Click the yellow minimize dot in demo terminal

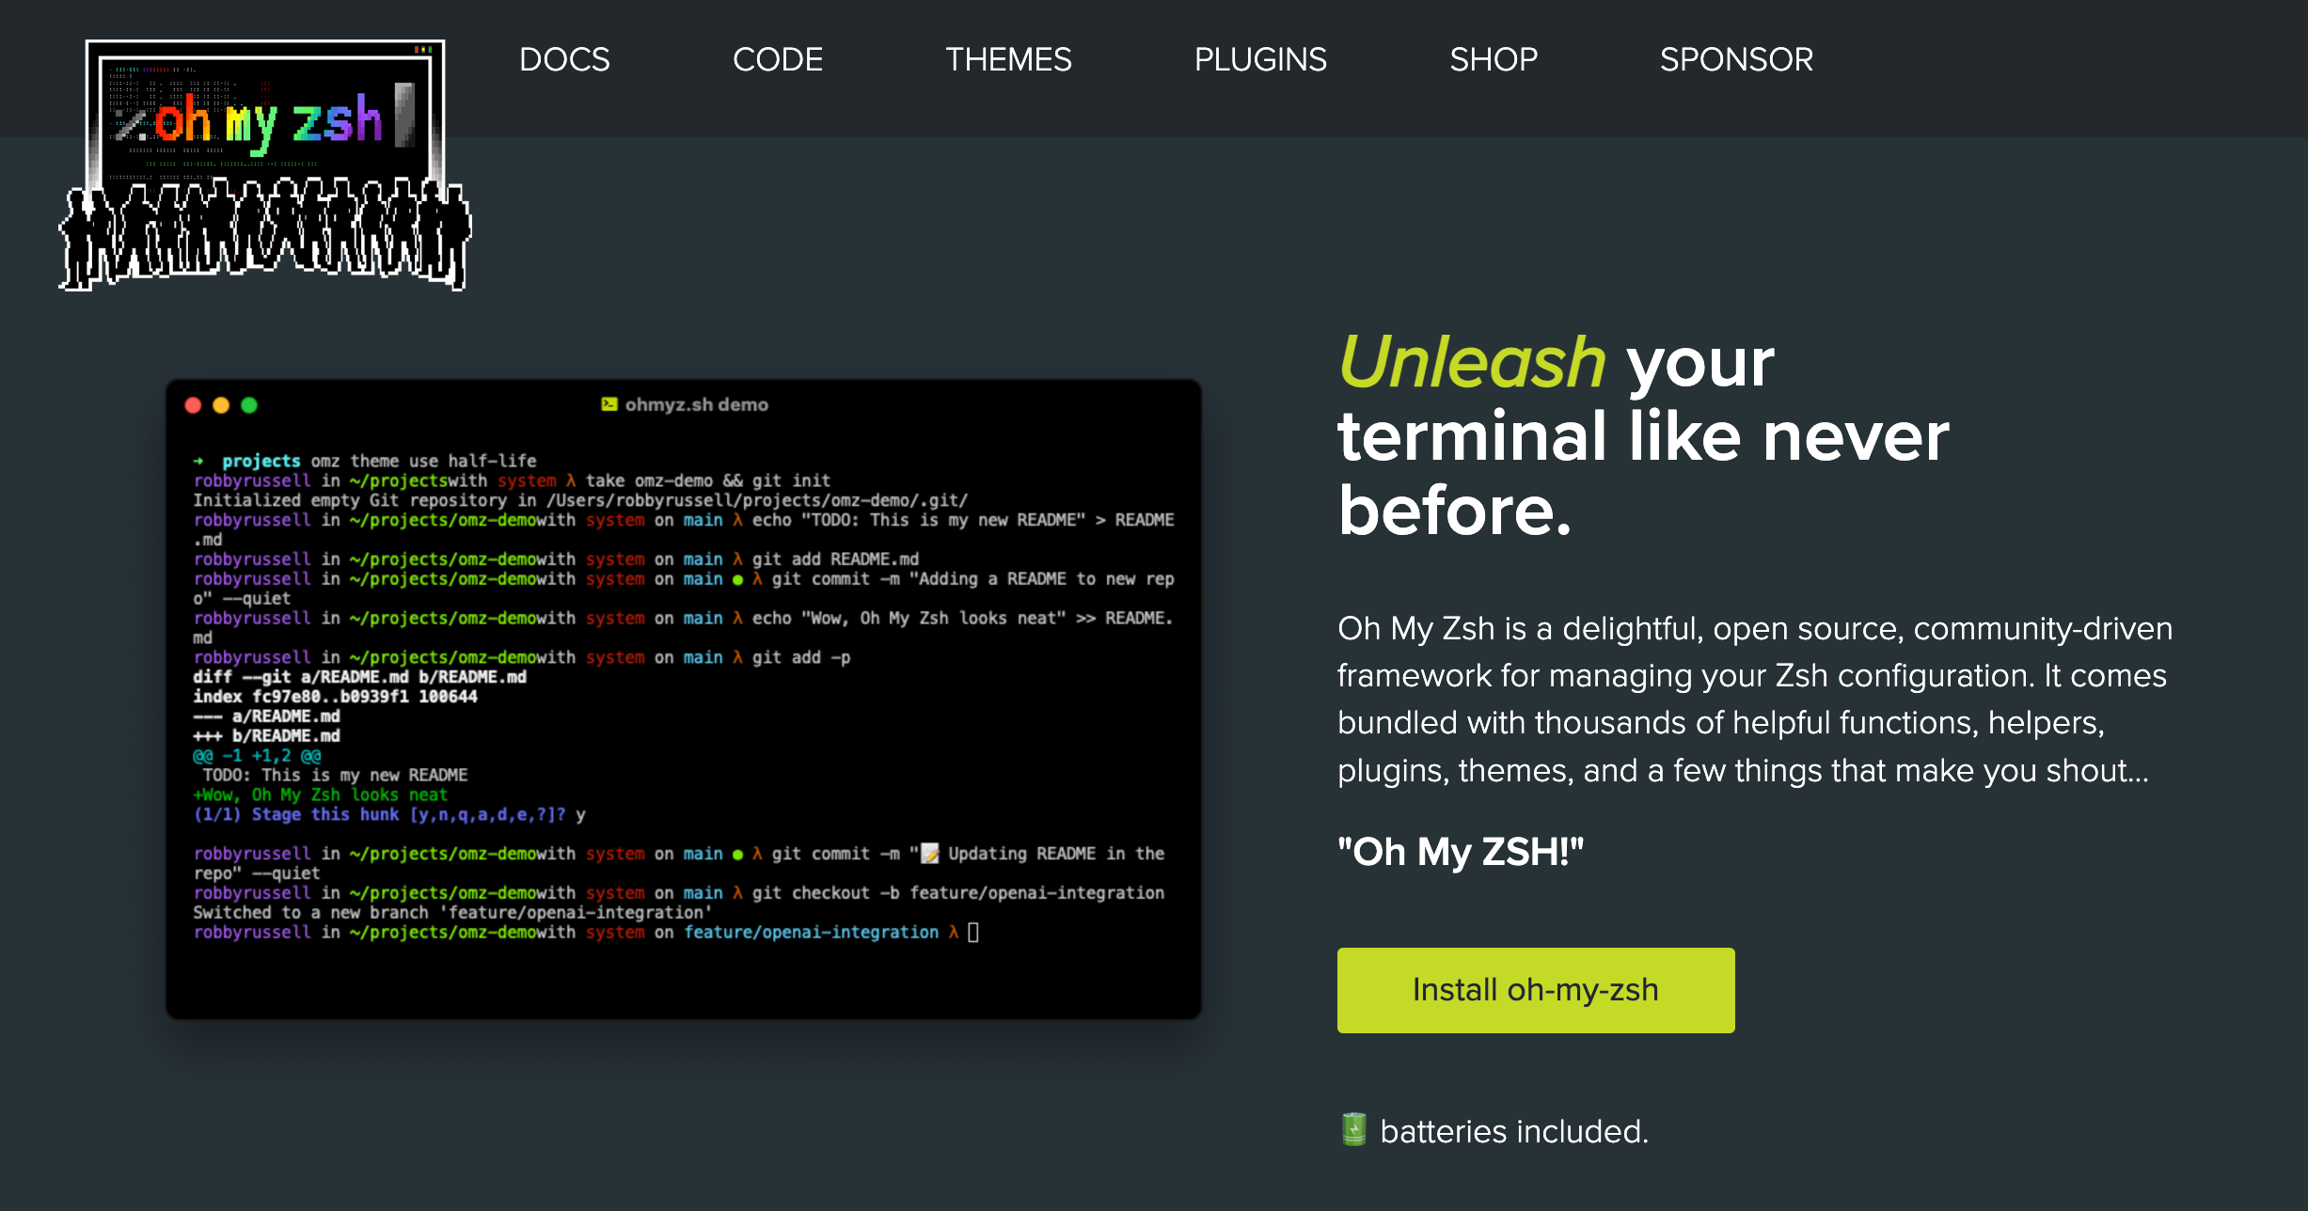coord(221,405)
